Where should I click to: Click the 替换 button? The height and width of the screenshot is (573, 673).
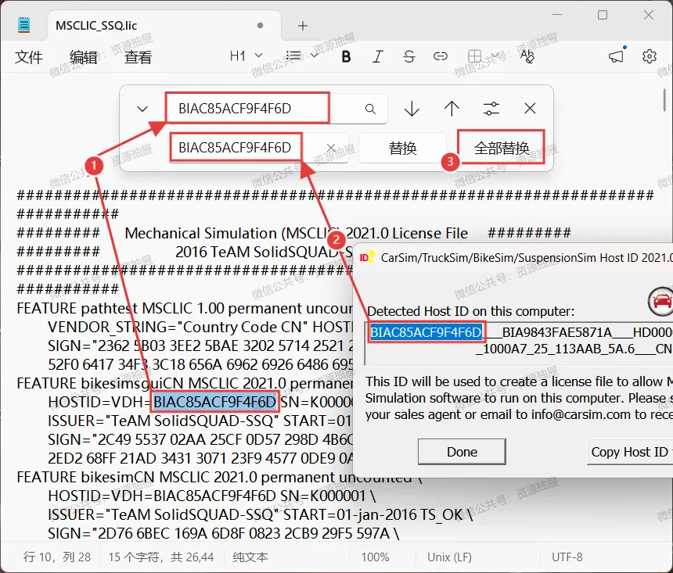click(x=402, y=148)
